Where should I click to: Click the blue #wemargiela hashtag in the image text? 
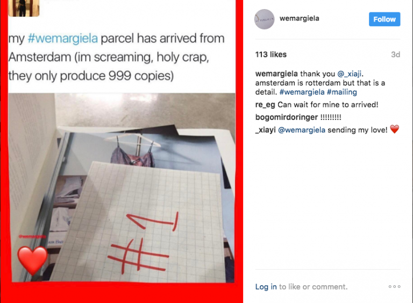(63, 38)
